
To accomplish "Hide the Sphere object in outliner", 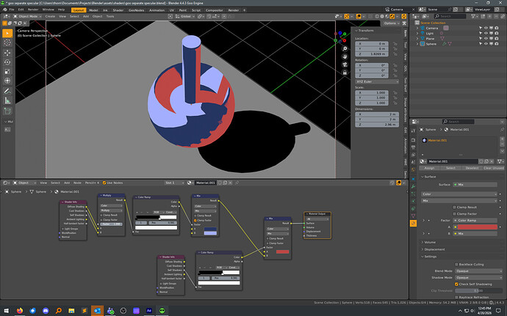I will tap(486, 43).
